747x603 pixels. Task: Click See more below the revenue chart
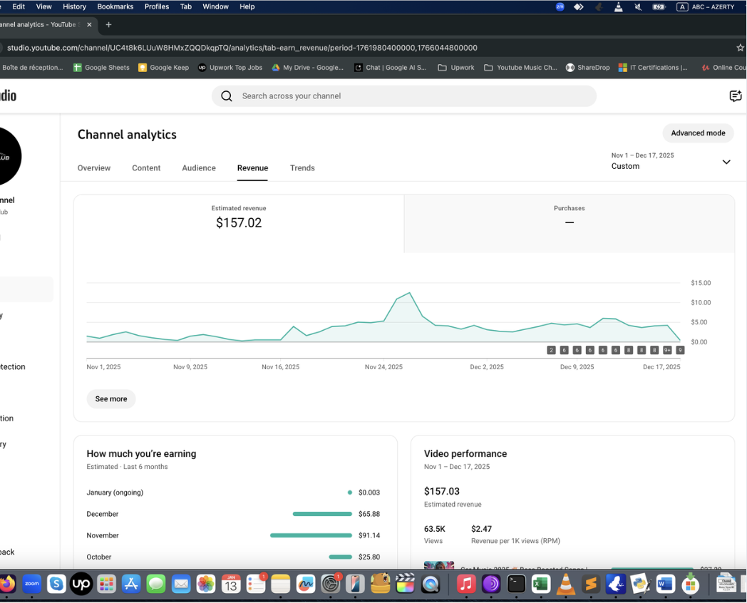[111, 399]
